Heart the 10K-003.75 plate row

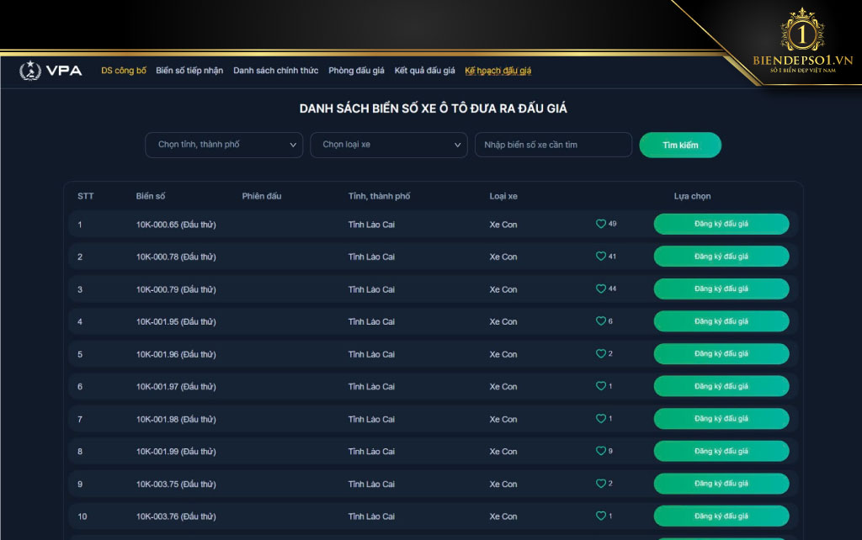(x=601, y=484)
